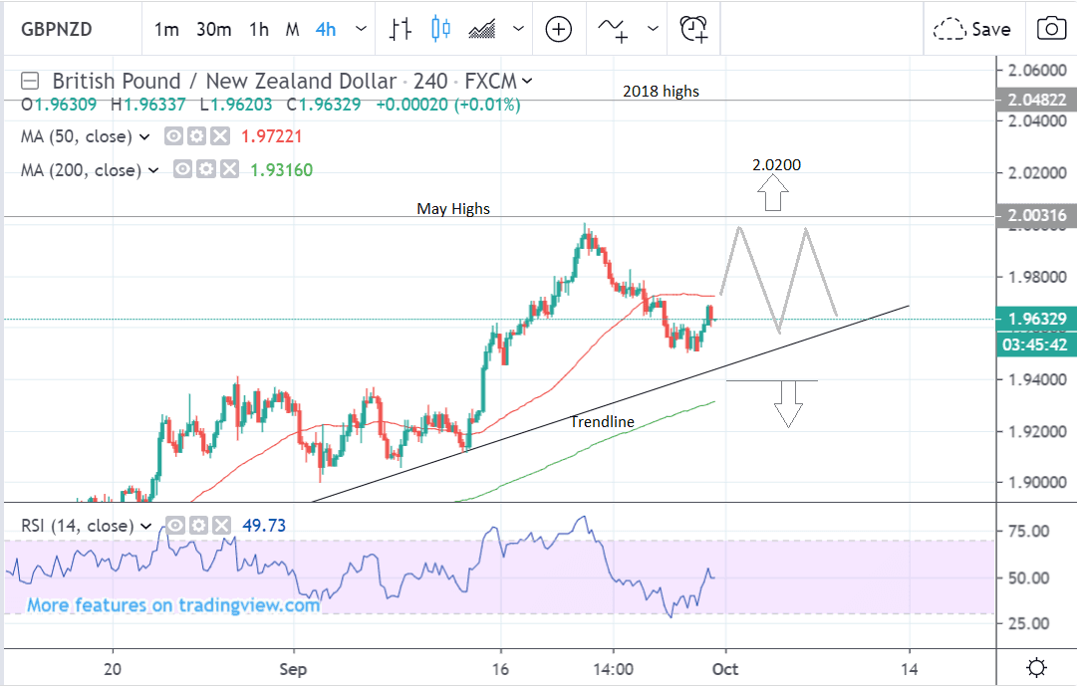Follow the More features on tradingview link
Image resolution: width=1077 pixels, height=686 pixels.
173,605
